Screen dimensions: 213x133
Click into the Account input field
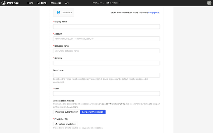tap(106, 39)
